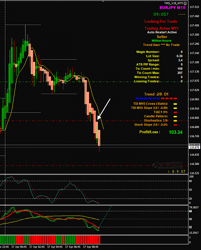Click the 80 level on stochastic scale
201x250 pixels.
[x=191, y=181]
